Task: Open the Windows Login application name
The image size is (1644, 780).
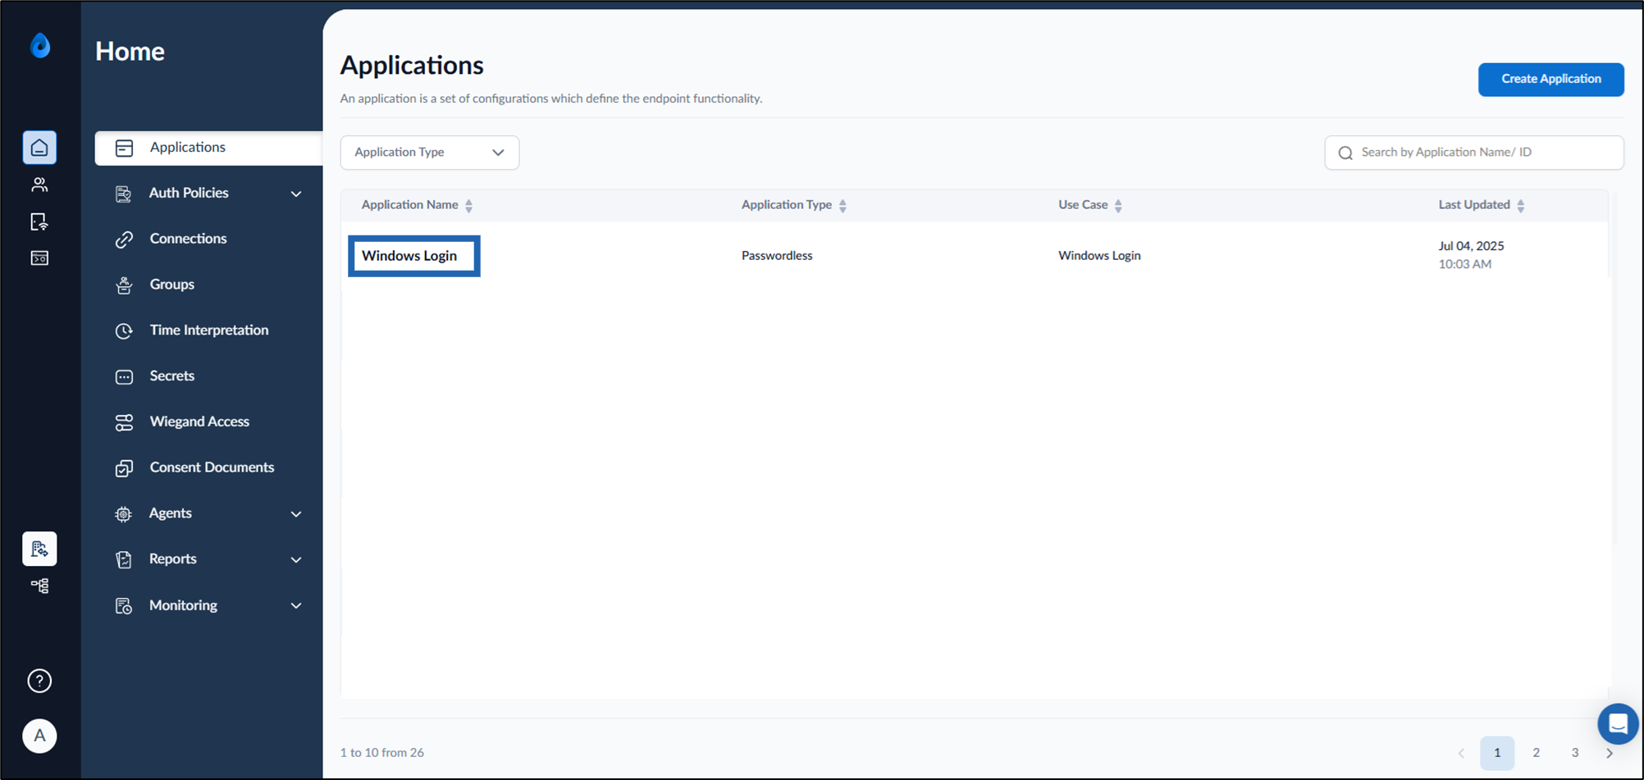Action: click(409, 256)
